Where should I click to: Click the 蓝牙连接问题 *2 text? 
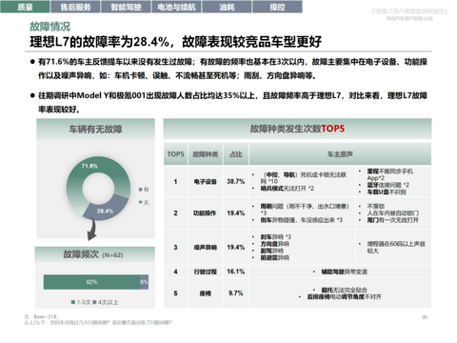coord(388,185)
